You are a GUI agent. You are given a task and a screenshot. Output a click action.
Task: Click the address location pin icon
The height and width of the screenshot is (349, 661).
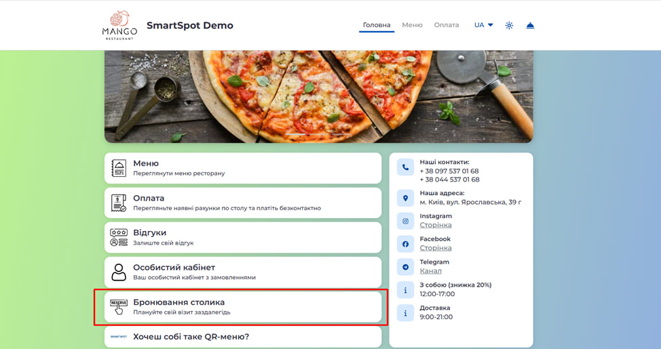pos(405,198)
